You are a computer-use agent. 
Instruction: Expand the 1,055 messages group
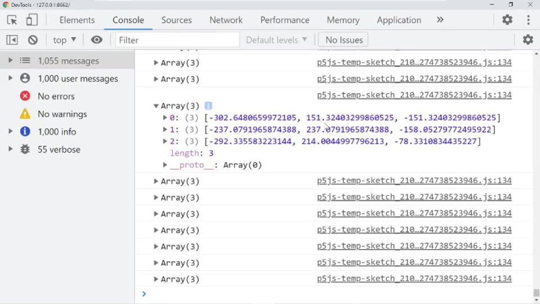pos(10,60)
